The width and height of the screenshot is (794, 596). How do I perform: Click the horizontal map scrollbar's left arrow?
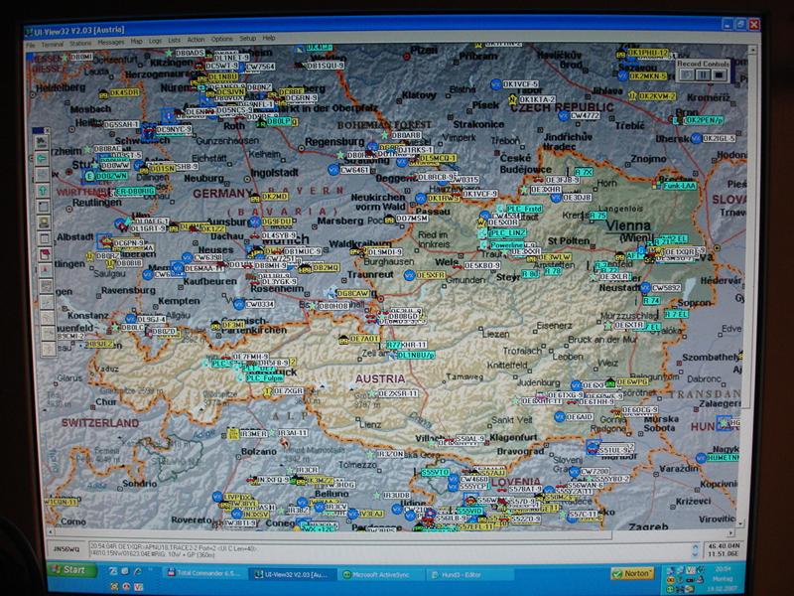tap(50, 531)
